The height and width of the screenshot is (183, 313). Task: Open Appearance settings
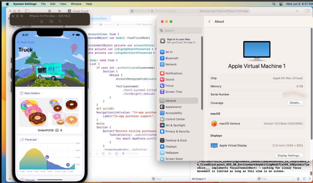point(179,107)
